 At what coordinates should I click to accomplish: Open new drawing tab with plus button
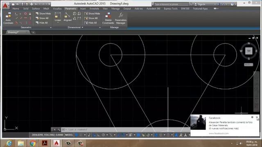point(33,32)
